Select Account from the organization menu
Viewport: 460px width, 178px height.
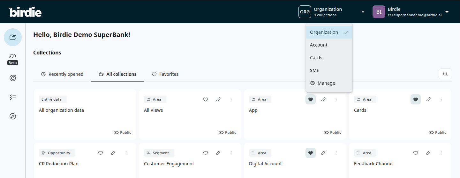[x=319, y=45]
